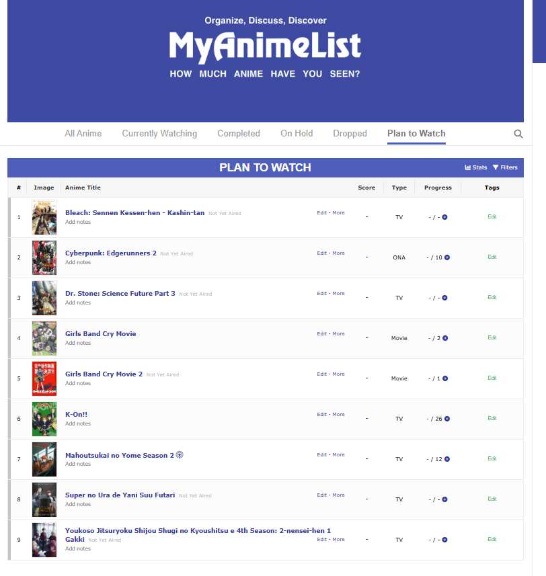Click Girls Band Cry Movie 2 red cover
The image size is (546, 576).
pos(44,378)
